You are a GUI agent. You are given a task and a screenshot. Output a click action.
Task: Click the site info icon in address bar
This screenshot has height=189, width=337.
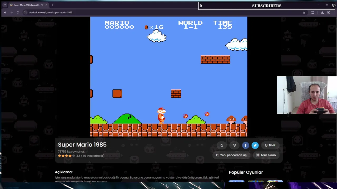tap(26, 12)
